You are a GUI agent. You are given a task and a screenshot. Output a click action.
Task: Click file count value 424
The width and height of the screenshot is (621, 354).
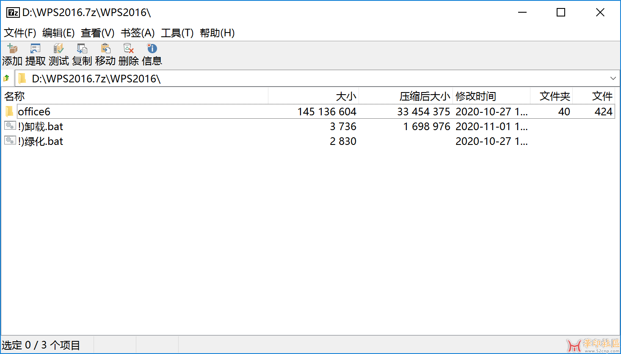[603, 112]
